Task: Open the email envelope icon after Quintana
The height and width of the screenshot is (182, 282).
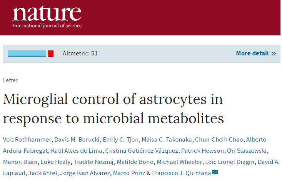Action: click(x=215, y=172)
